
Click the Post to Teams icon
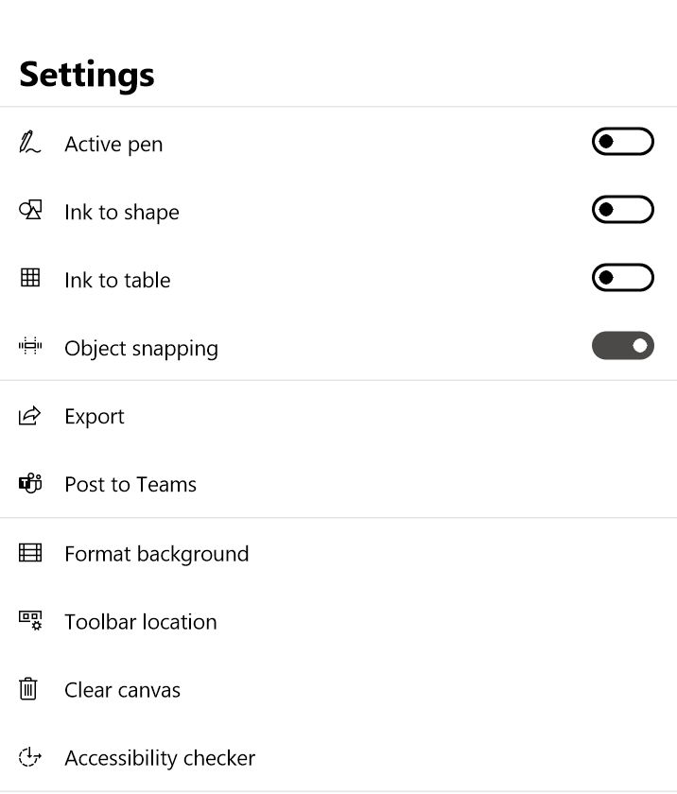click(x=29, y=484)
